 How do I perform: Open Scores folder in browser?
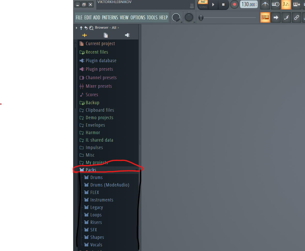pos(108,94)
